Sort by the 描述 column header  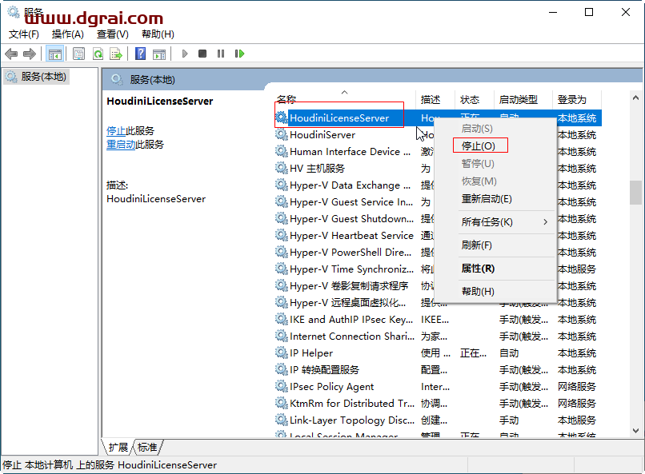pyautogui.click(x=431, y=99)
